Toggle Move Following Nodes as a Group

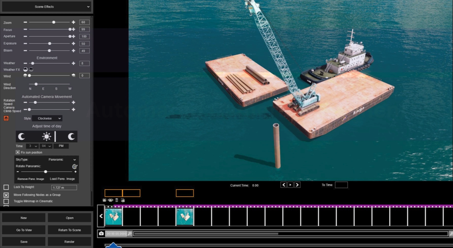6,195
